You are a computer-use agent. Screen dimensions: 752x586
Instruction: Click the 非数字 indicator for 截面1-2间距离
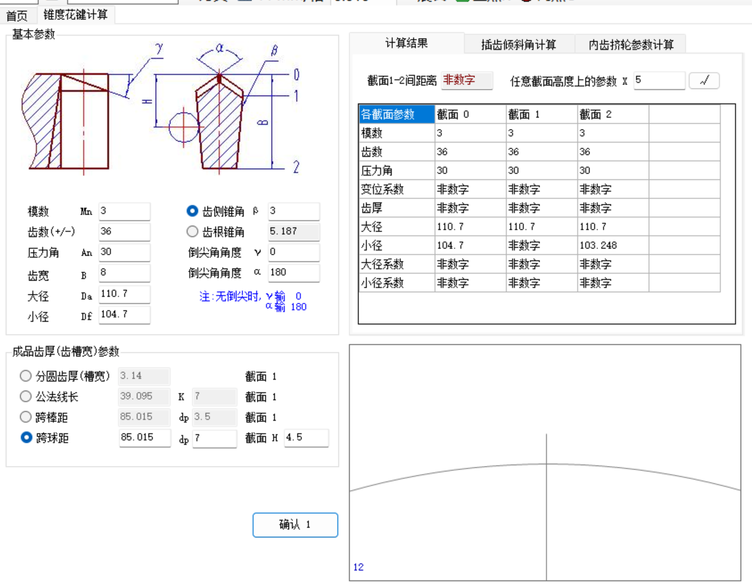(467, 81)
